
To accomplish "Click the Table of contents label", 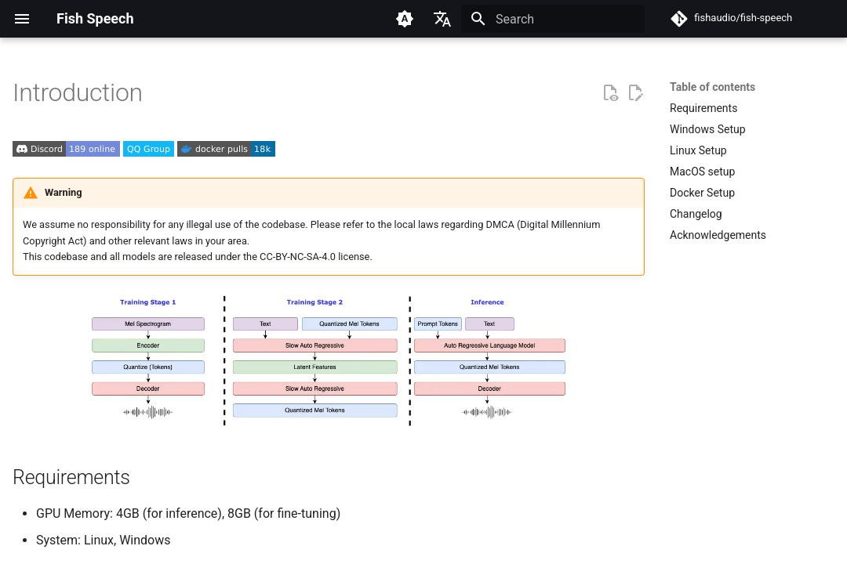I will pyautogui.click(x=712, y=87).
